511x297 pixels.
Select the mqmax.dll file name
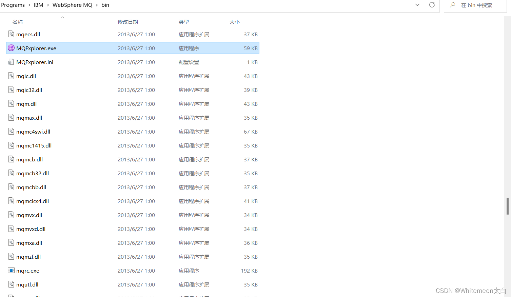[29, 118]
